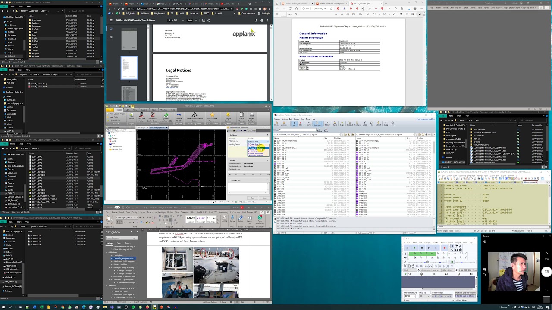Click Word Navigation search document field

point(122,238)
